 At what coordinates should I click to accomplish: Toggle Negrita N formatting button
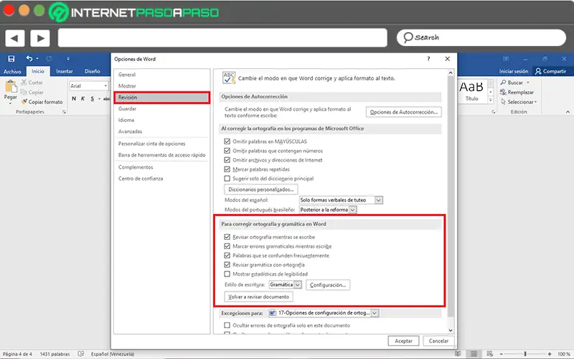pos(74,98)
